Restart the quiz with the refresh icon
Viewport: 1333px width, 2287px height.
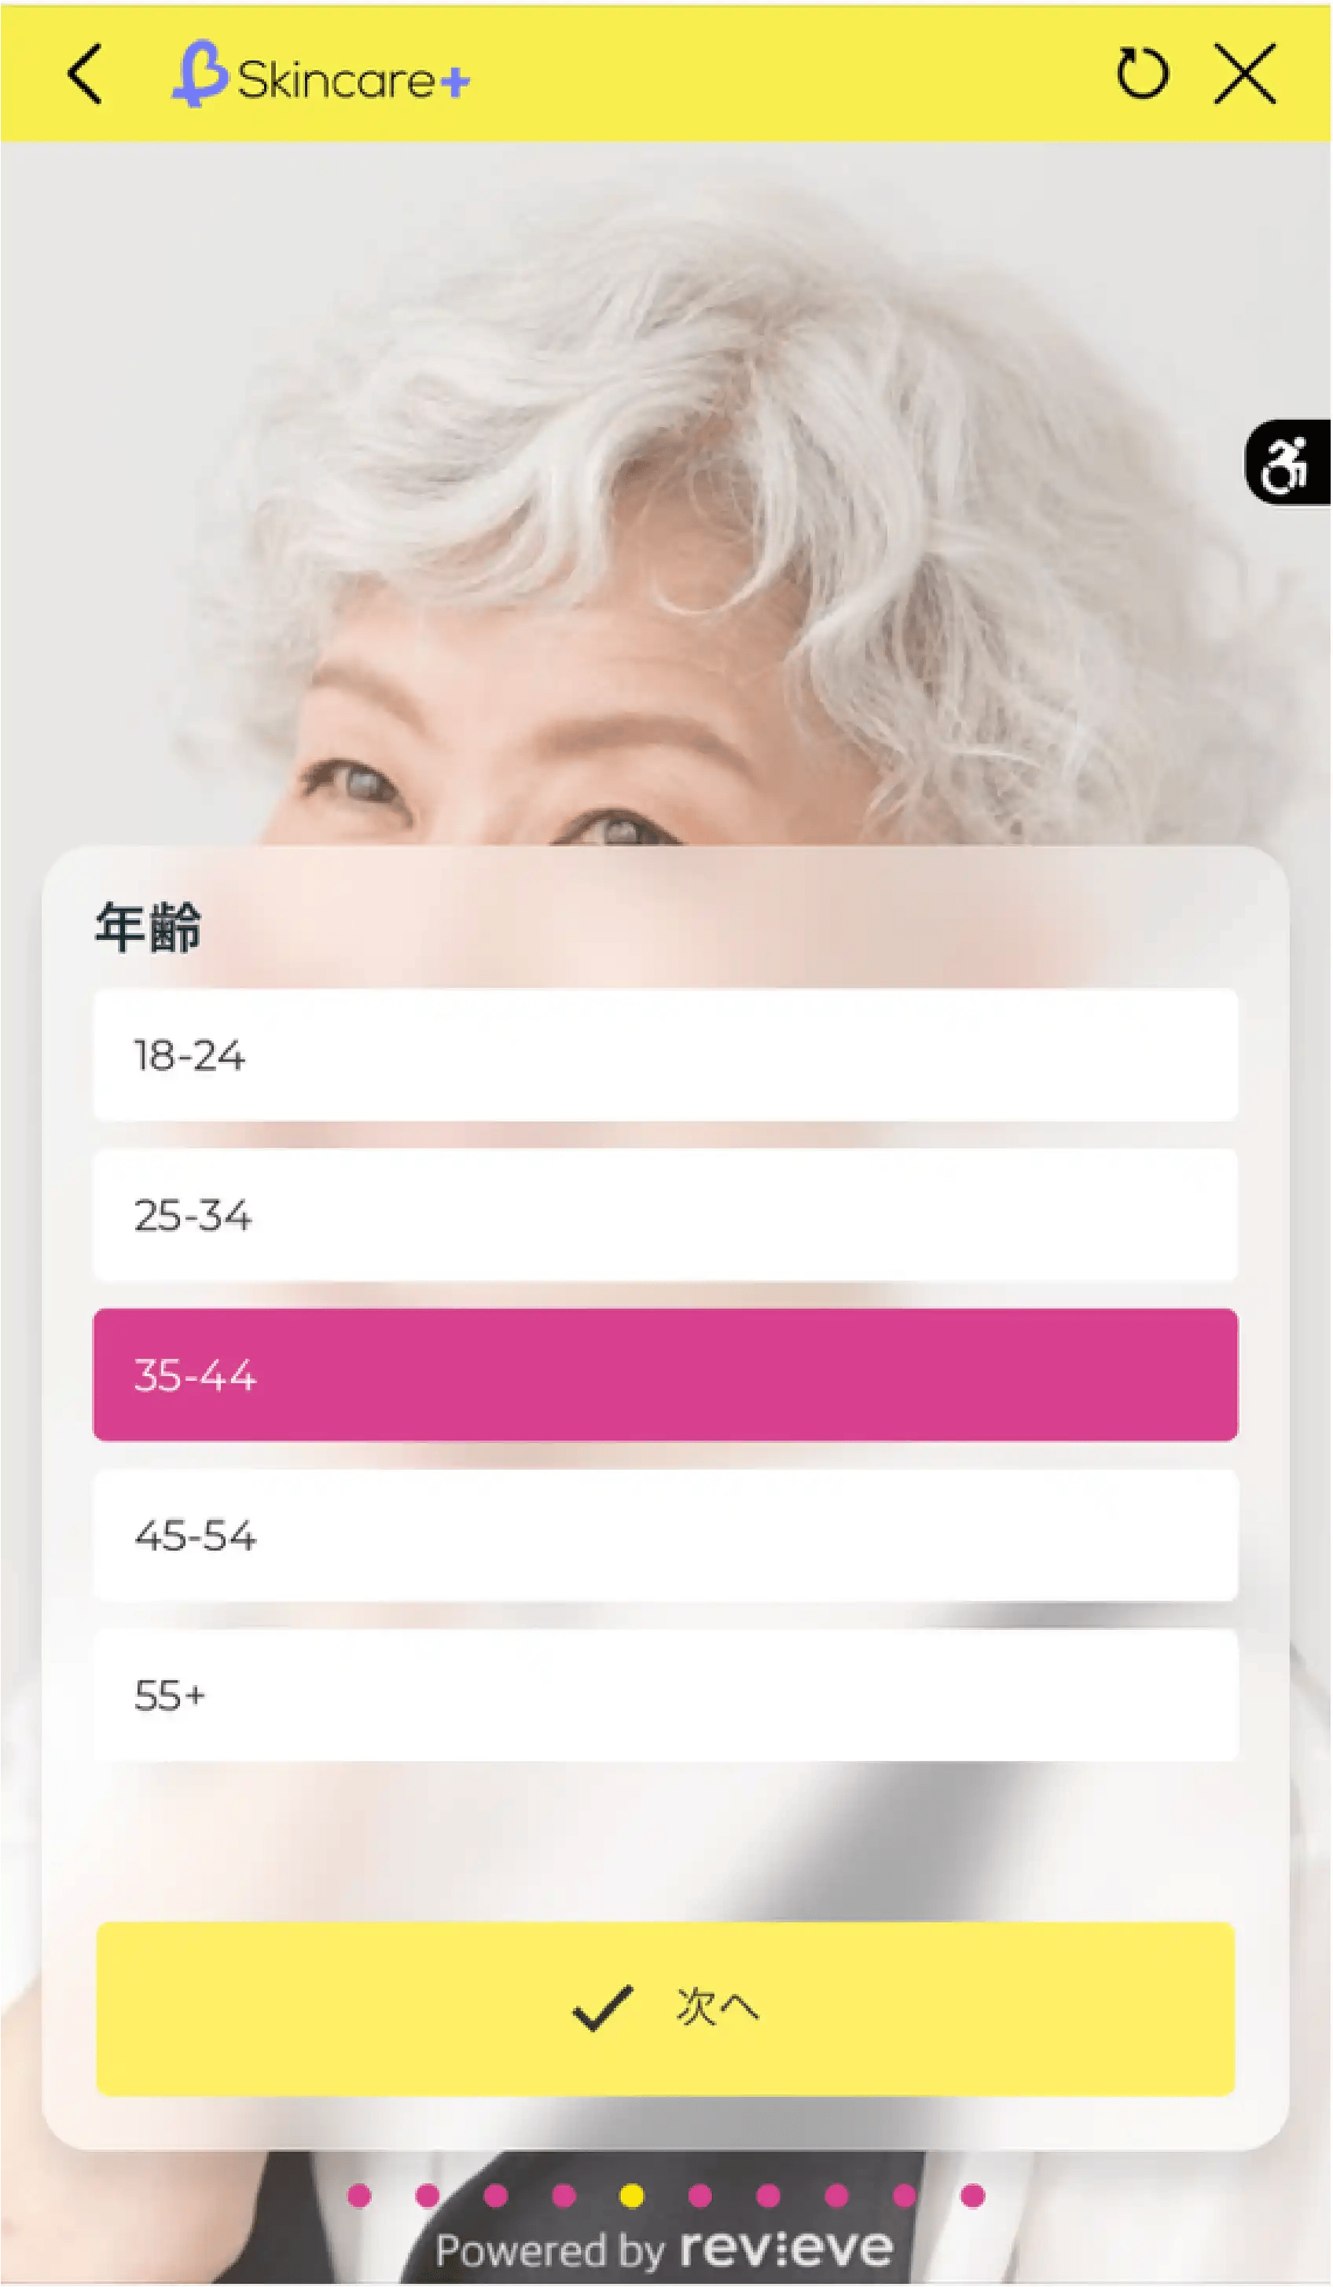pyautogui.click(x=1143, y=74)
